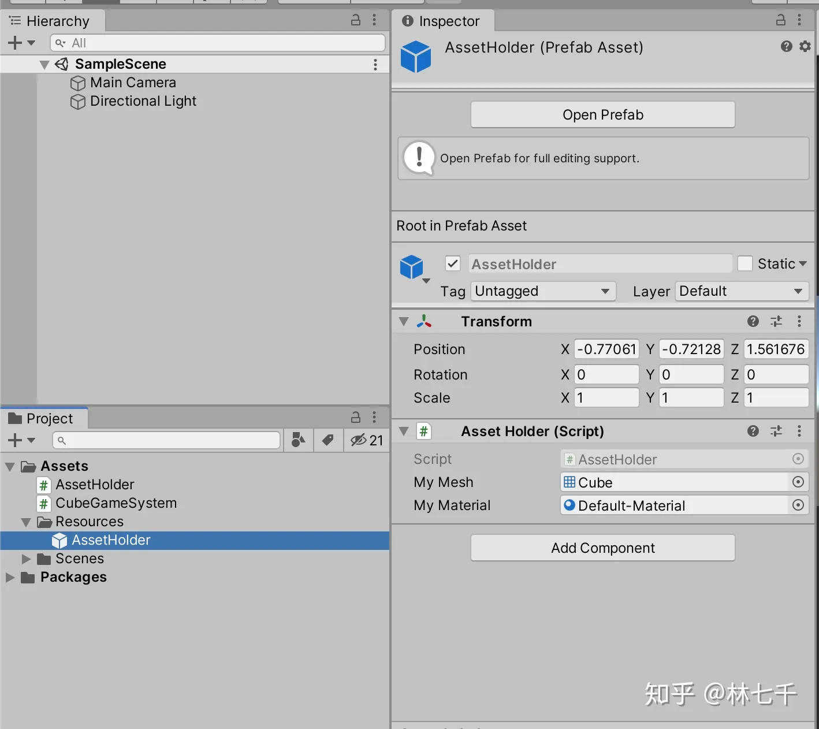Click the Inspector lock icon

point(780,20)
